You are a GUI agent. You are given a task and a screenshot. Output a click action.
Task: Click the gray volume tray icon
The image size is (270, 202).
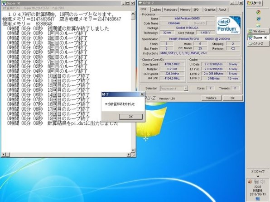pyautogui.click(x=263, y=182)
